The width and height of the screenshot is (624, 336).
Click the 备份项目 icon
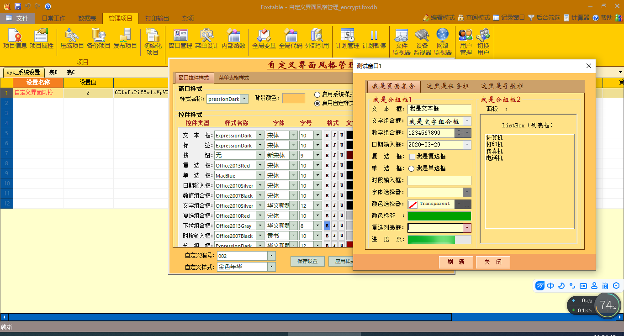click(99, 39)
